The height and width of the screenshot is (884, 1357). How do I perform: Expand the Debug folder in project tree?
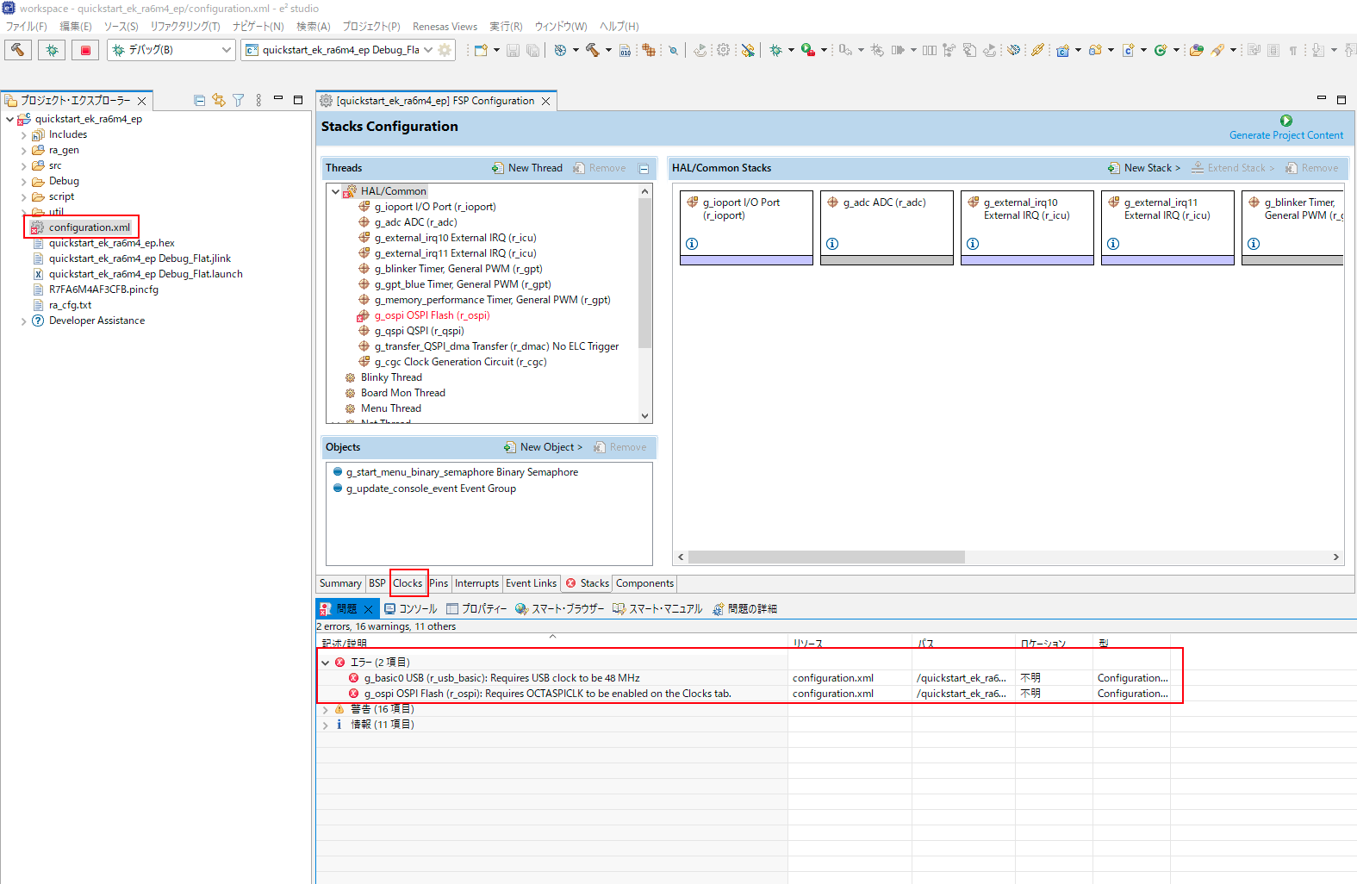click(x=23, y=182)
